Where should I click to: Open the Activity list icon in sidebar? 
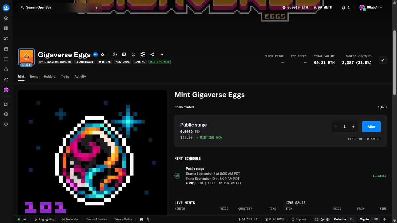pyautogui.click(x=6, y=59)
